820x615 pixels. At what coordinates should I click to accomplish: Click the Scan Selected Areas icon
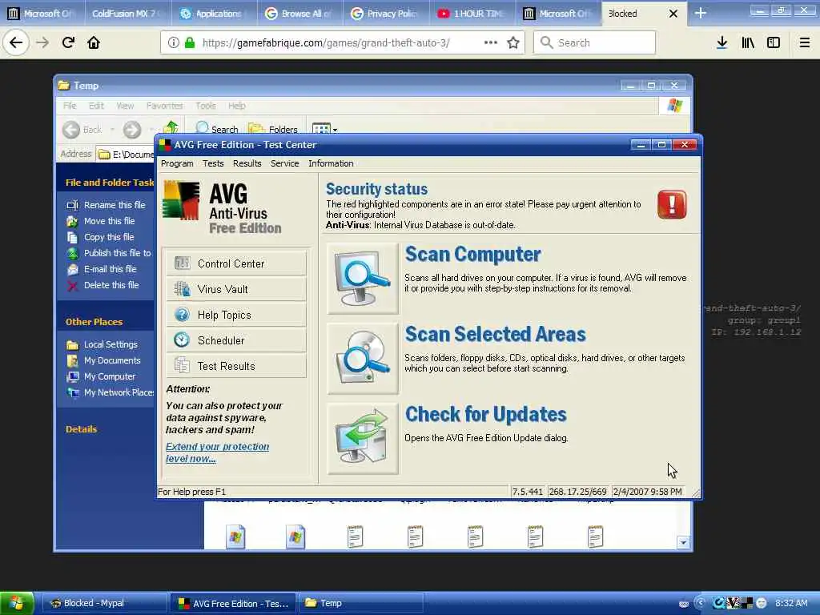click(363, 359)
